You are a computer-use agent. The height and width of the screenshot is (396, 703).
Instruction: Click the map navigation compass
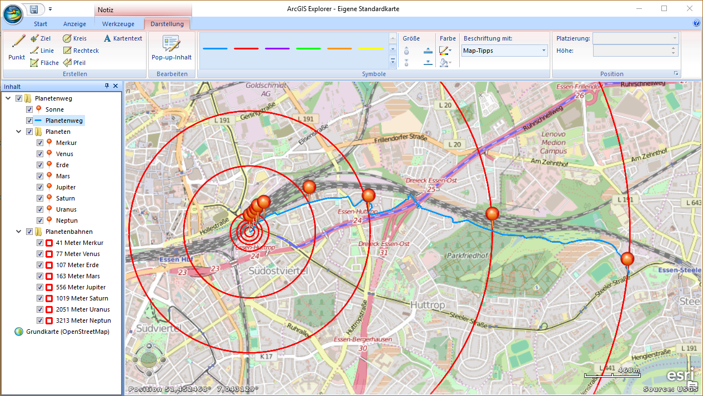[x=148, y=359]
